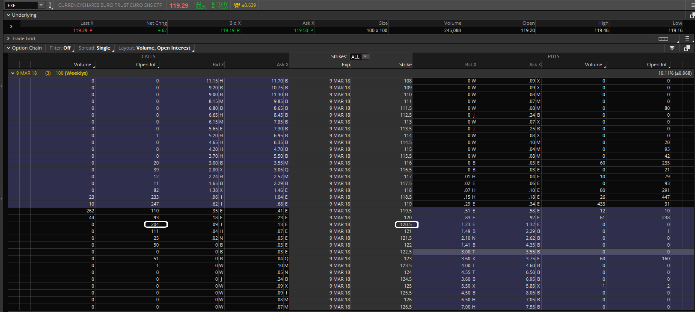Click the yellow market maker move icon

coord(237,5)
